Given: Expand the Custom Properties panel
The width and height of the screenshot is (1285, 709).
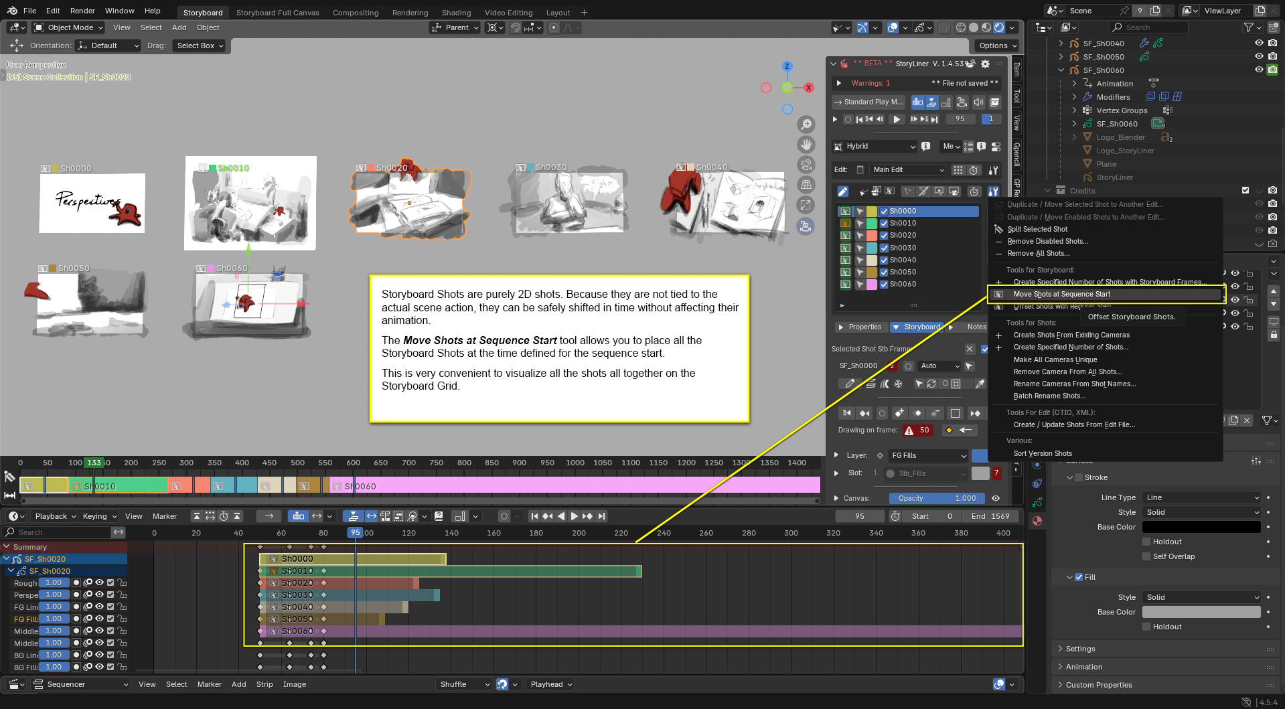Looking at the screenshot, I should coord(1098,685).
